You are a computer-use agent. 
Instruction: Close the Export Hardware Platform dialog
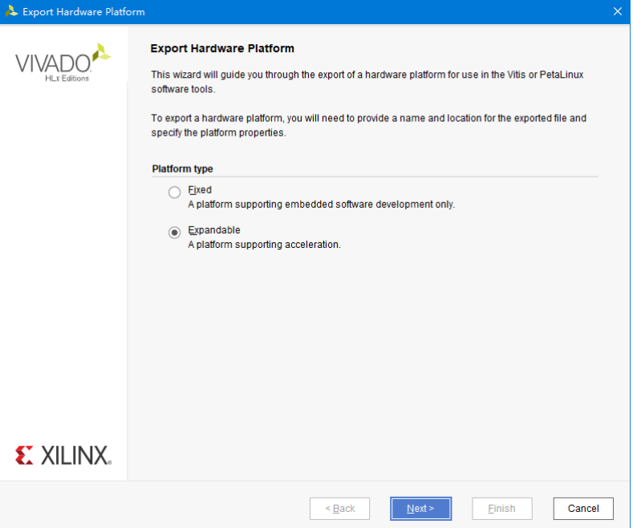coord(618,11)
